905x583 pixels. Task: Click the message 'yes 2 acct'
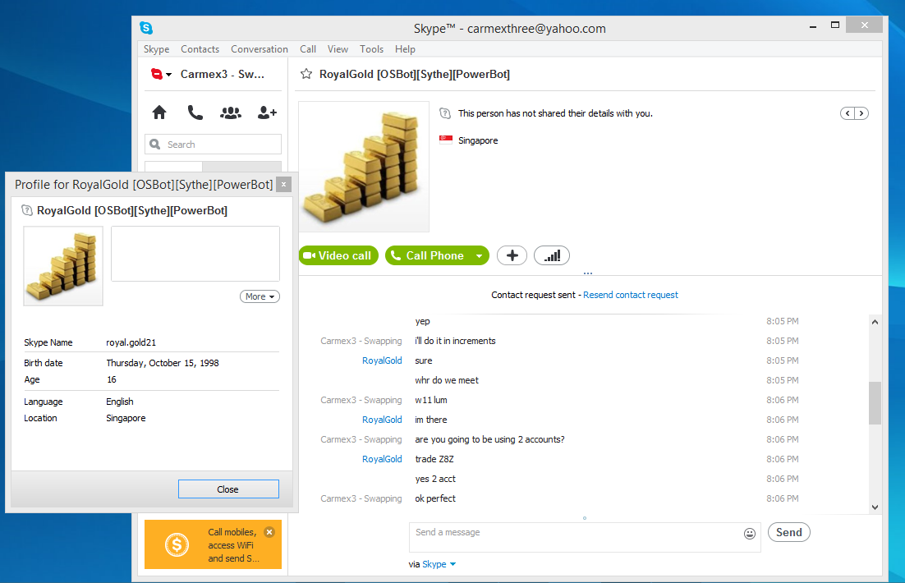click(435, 479)
